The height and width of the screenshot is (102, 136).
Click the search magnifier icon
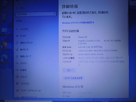[x=54, y=14]
